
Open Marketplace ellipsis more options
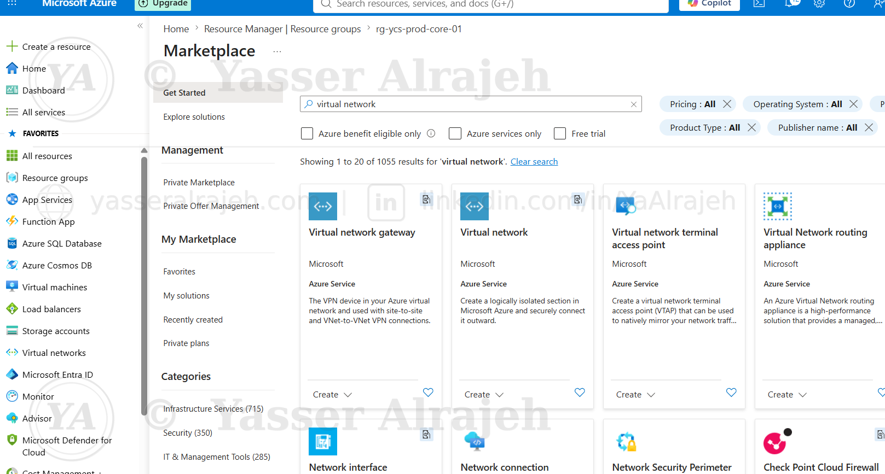pos(277,51)
